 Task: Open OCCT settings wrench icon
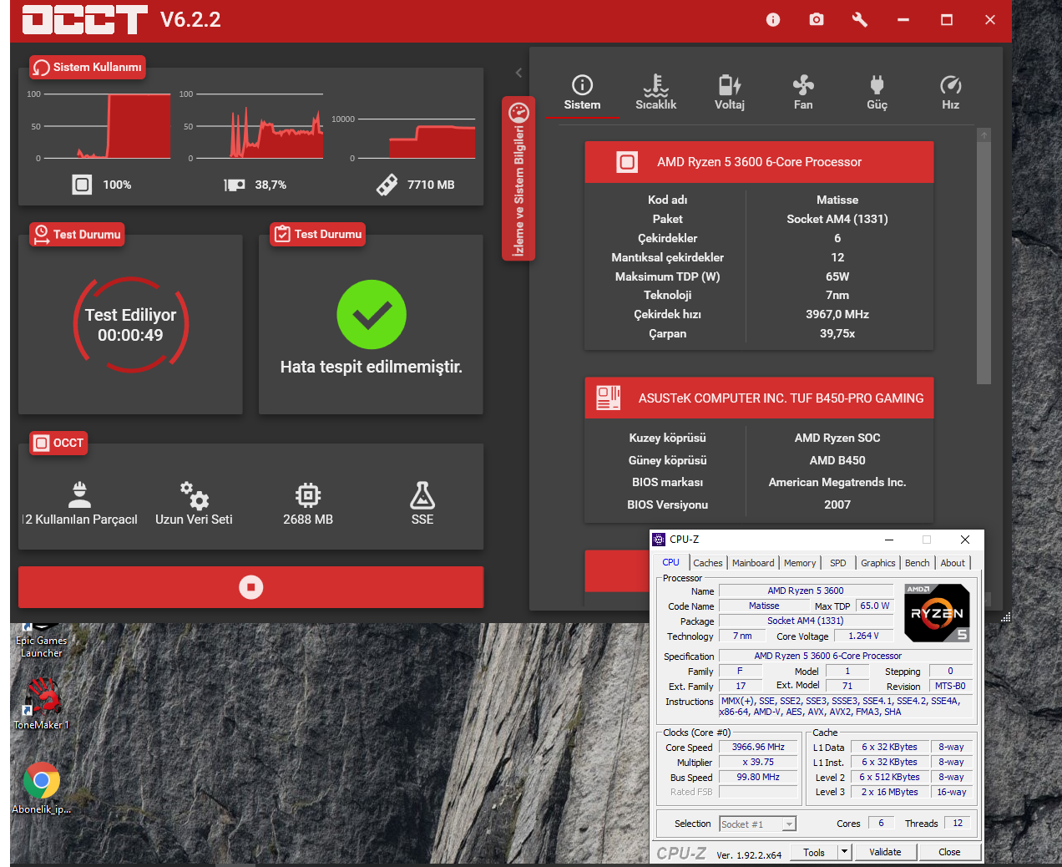click(859, 20)
